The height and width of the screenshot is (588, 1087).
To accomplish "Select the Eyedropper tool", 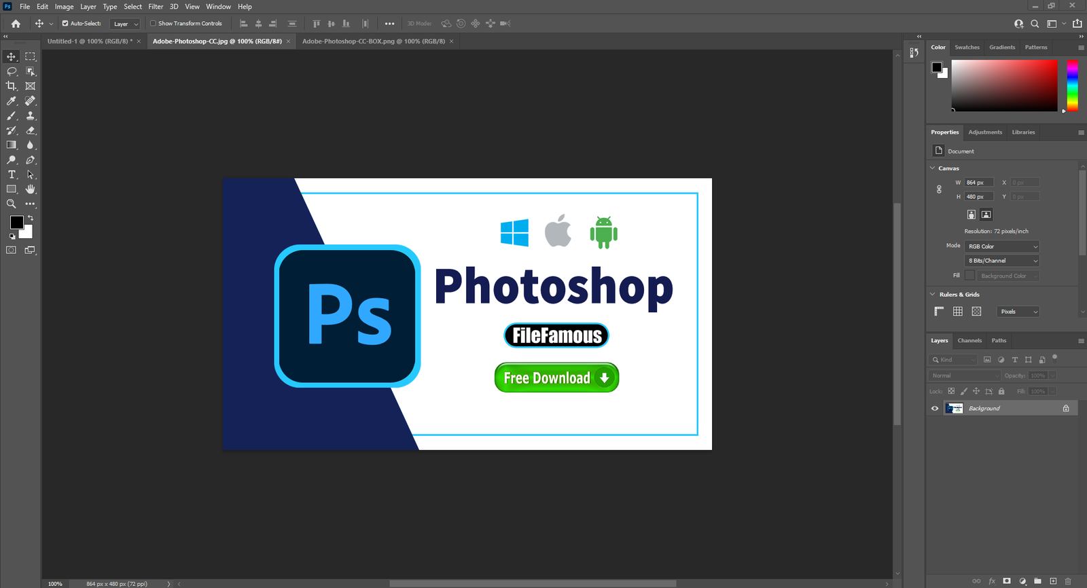I will [x=12, y=101].
